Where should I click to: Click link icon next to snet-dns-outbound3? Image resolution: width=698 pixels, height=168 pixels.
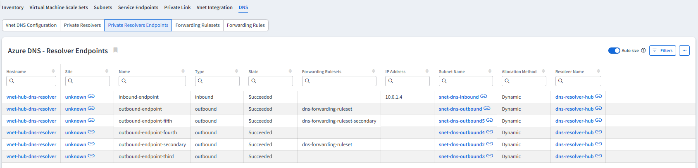[489, 156]
